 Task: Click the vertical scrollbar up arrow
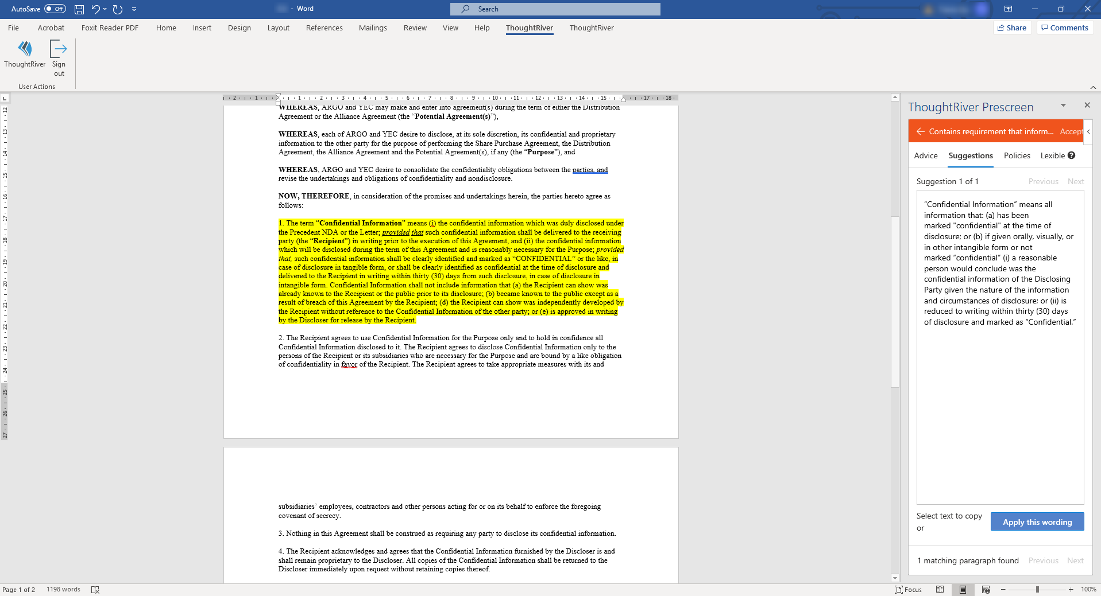(x=895, y=98)
